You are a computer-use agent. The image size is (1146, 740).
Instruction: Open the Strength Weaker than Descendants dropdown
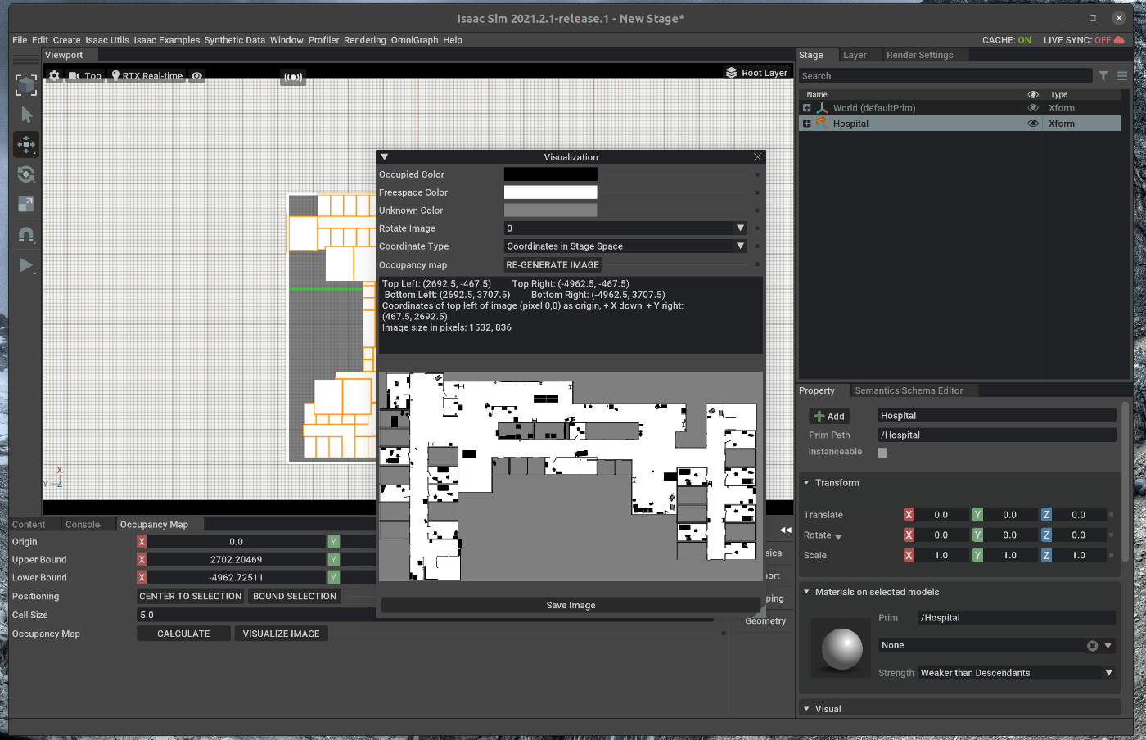(x=1017, y=673)
